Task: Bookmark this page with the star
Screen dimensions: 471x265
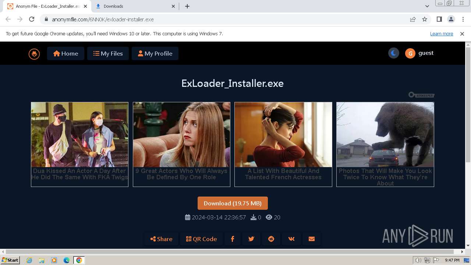Action: point(425,19)
